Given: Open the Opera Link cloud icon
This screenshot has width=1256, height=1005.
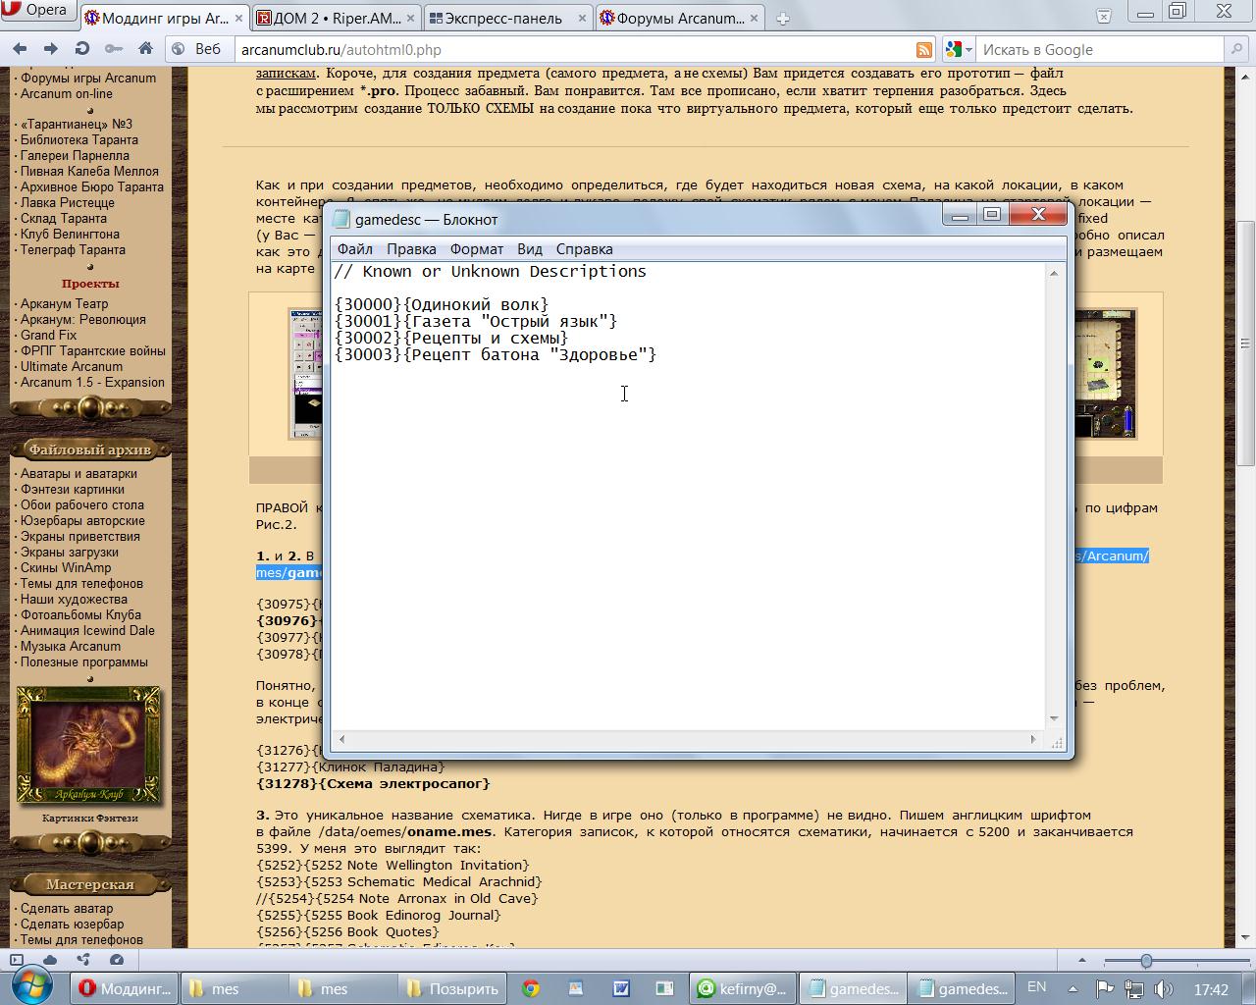Looking at the screenshot, I should click(x=49, y=960).
